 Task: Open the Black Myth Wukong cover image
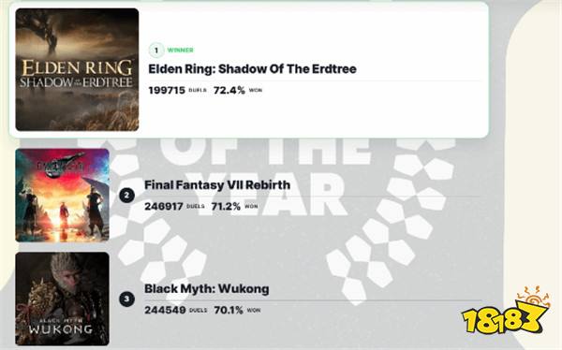(63, 299)
